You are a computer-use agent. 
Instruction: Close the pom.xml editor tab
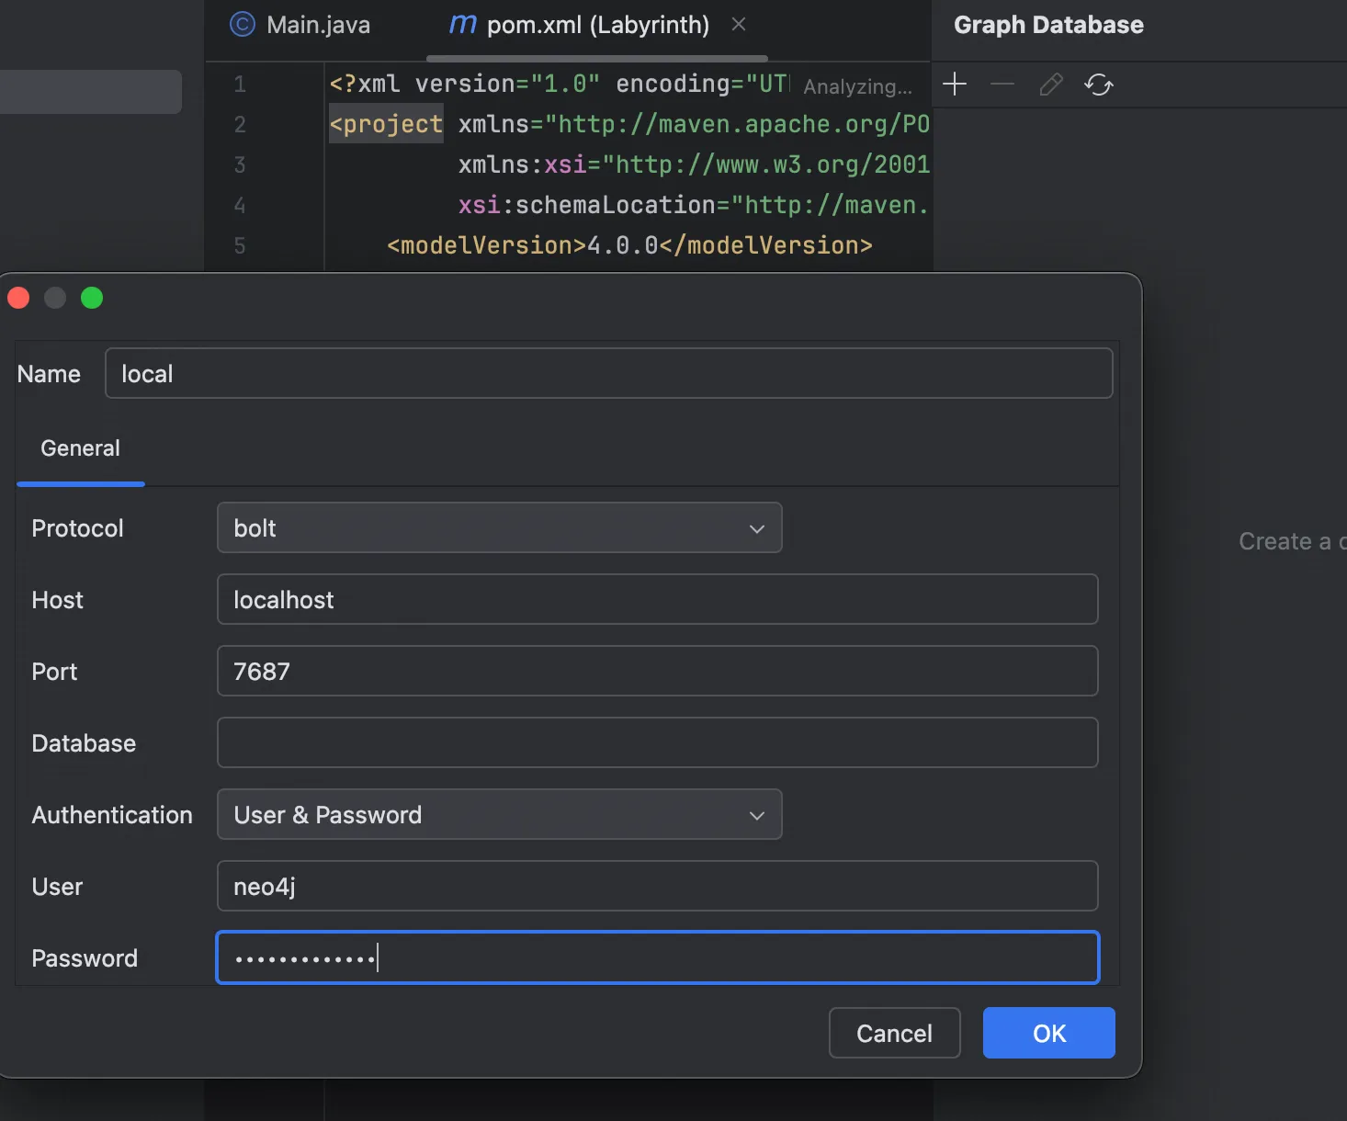pos(738,25)
